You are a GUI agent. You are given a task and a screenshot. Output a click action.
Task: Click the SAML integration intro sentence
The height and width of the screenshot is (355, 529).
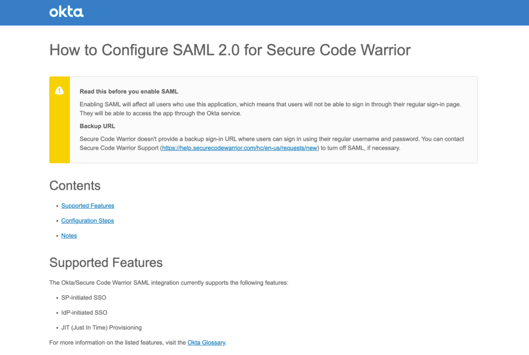(169, 283)
